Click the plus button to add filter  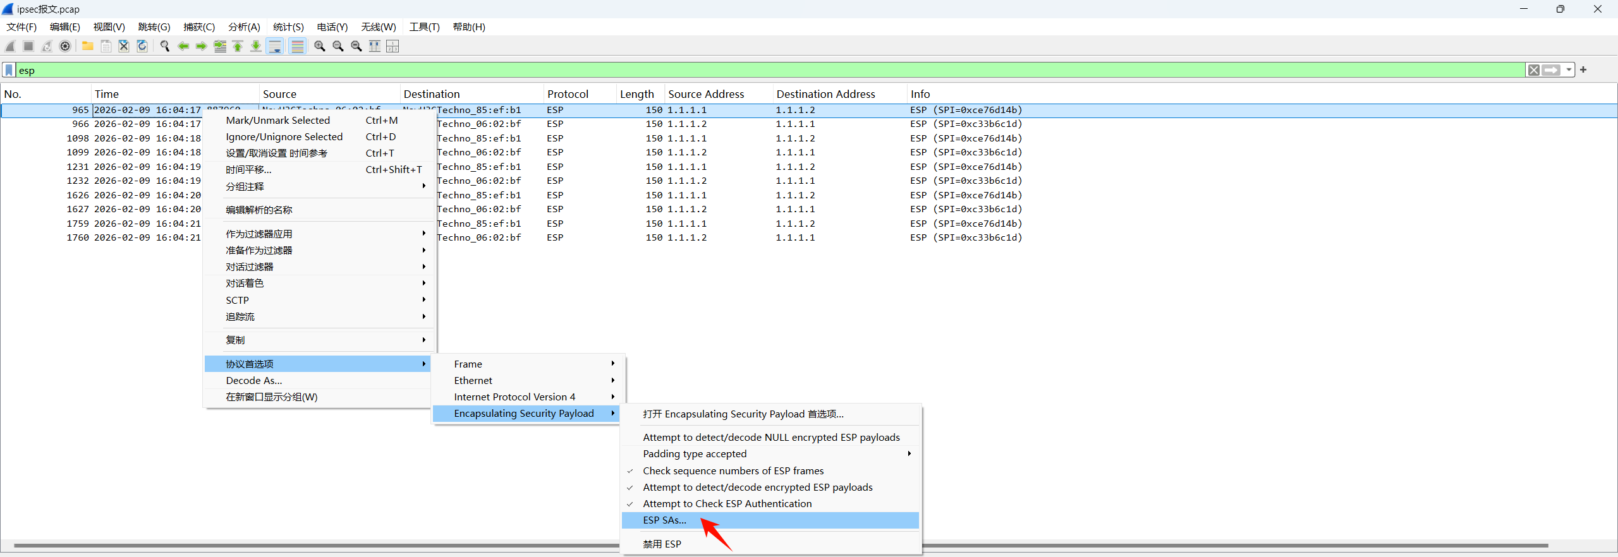(x=1583, y=70)
